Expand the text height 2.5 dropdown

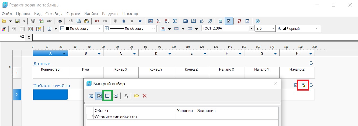coord(272,29)
